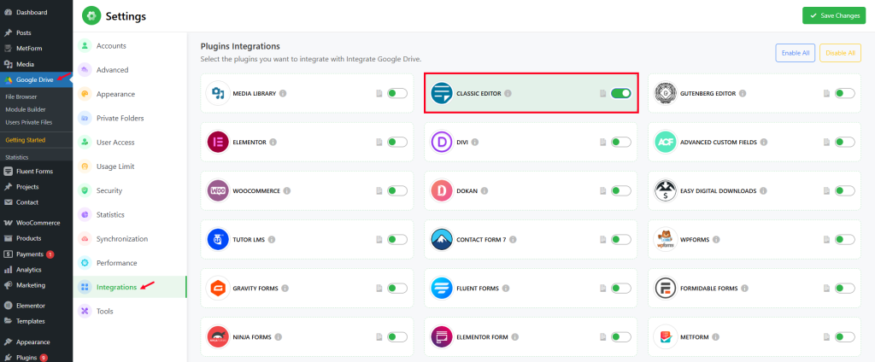Open the Payments menu in sidebar
875x362 pixels.
(36, 254)
